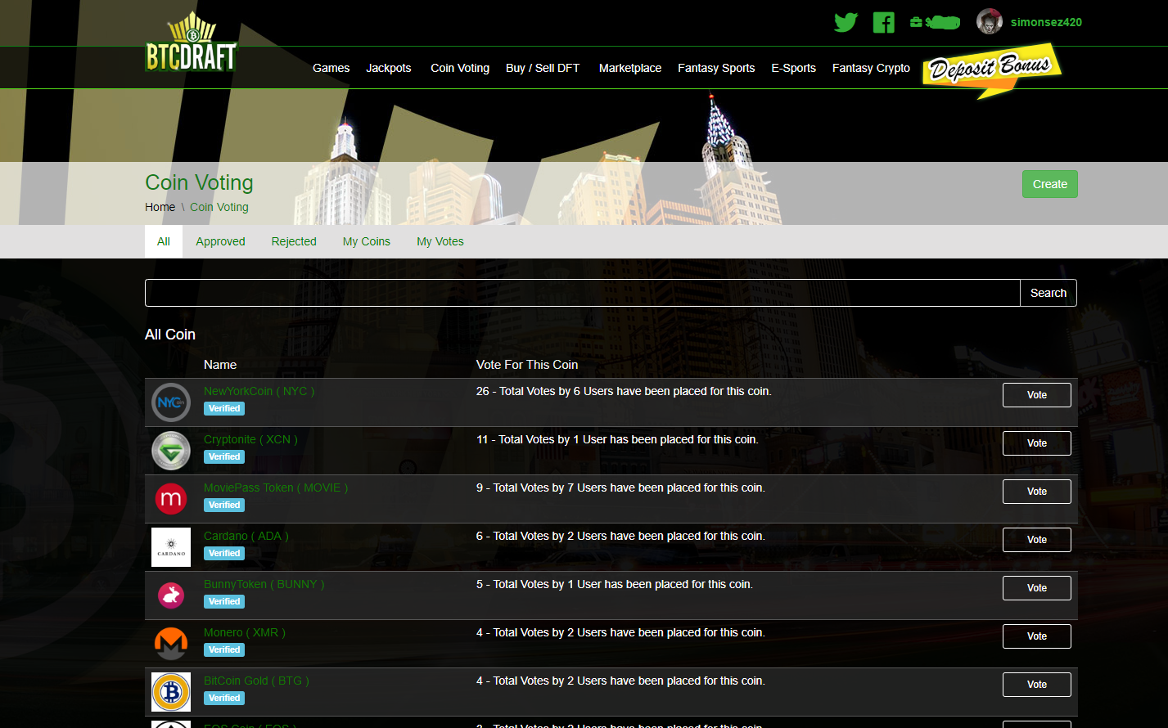Image resolution: width=1168 pixels, height=728 pixels.
Task: Open Buy / Sell DFT page
Action: pos(543,68)
